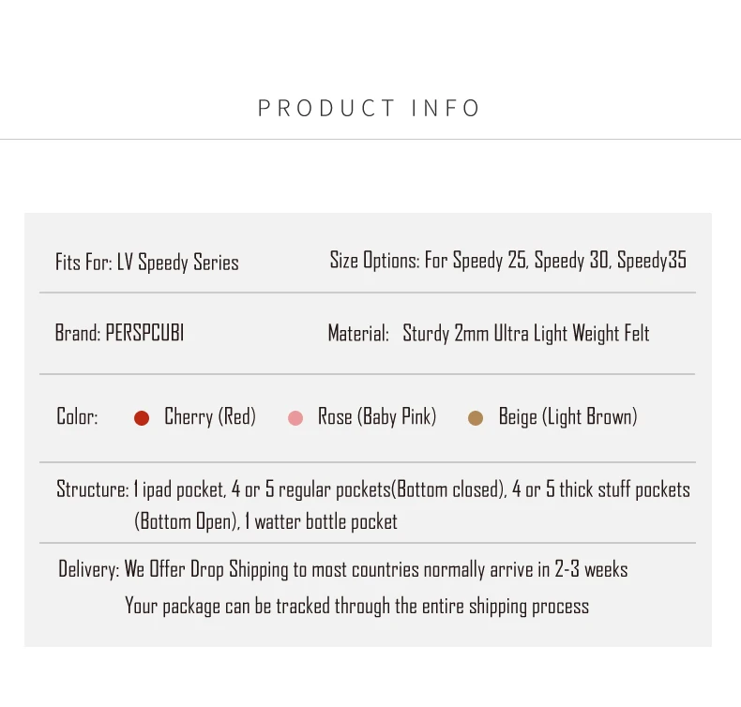Click the Structure: label
This screenshot has height=707, width=741.
(x=93, y=489)
